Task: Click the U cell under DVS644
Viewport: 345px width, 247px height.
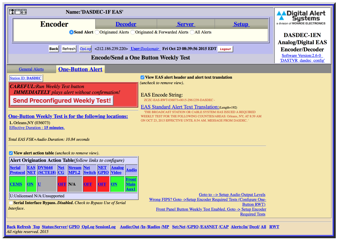Action: coord(47,184)
